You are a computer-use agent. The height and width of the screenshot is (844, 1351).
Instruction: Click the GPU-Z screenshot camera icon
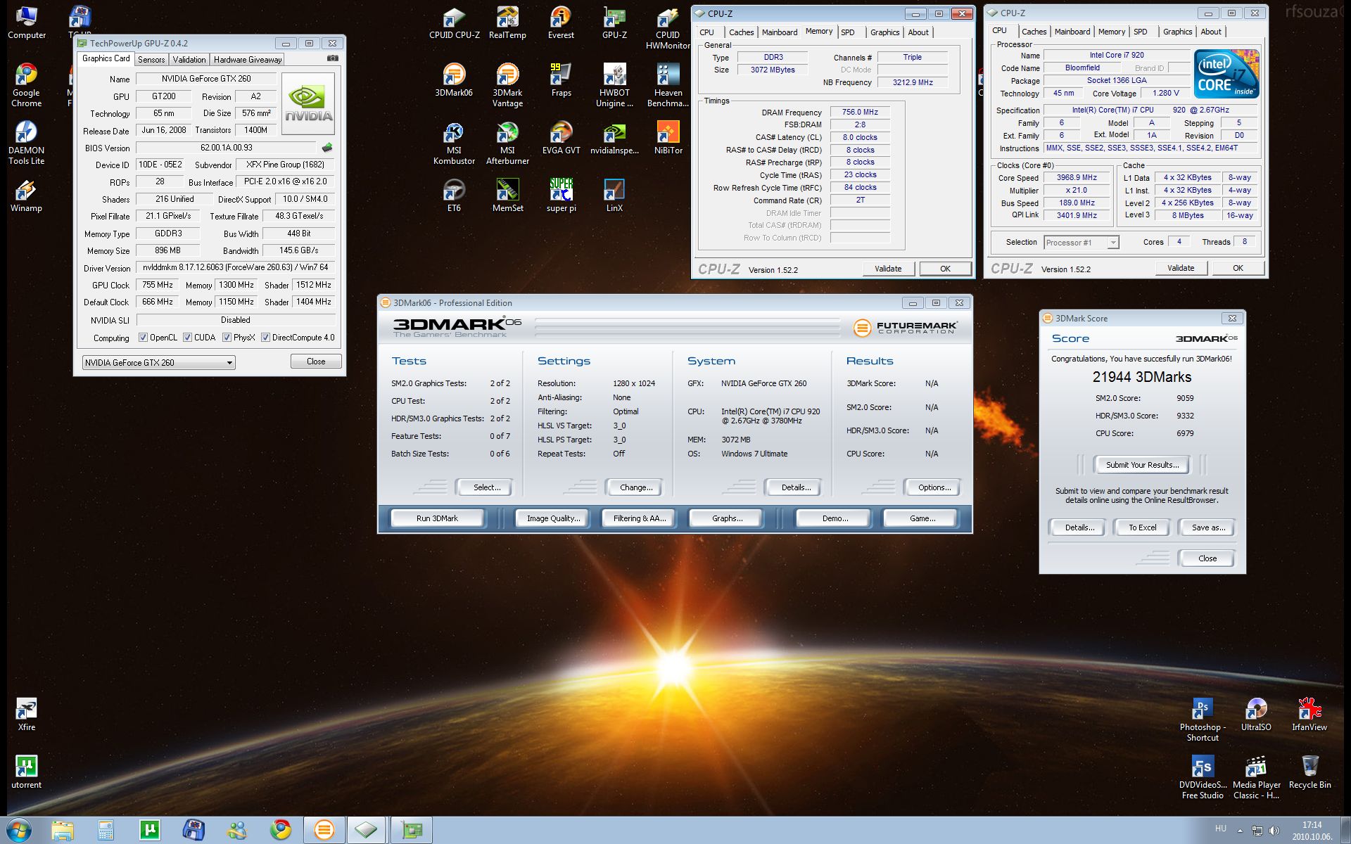coord(333,59)
